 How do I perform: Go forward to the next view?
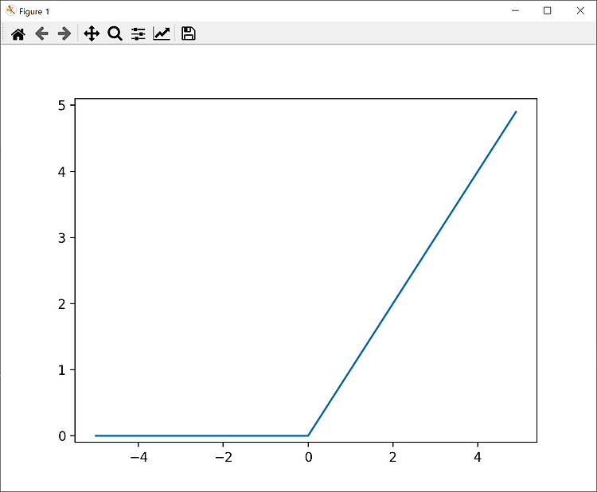(x=64, y=33)
